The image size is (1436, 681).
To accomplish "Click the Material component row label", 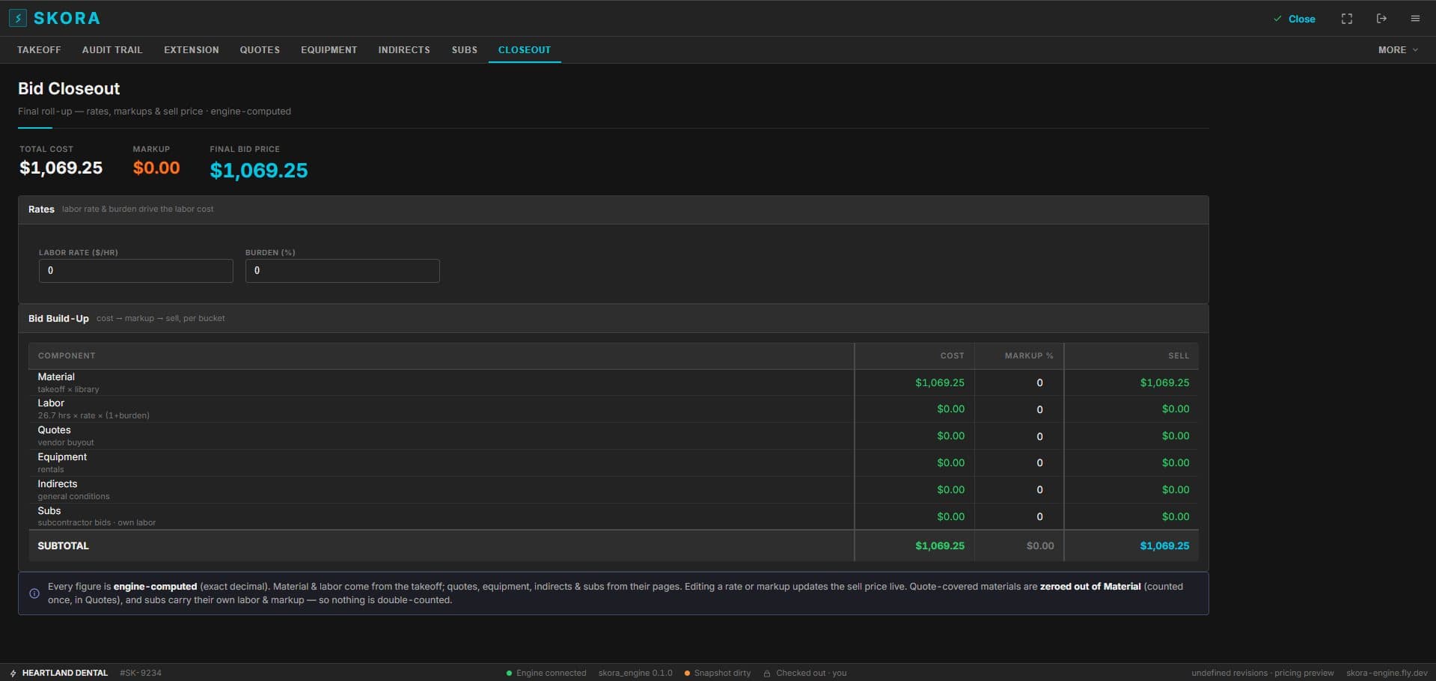I will (x=56, y=377).
